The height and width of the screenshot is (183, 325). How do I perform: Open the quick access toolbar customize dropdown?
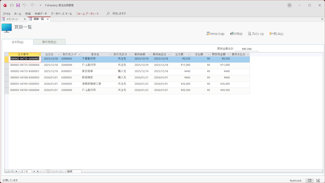(x=41, y=5)
